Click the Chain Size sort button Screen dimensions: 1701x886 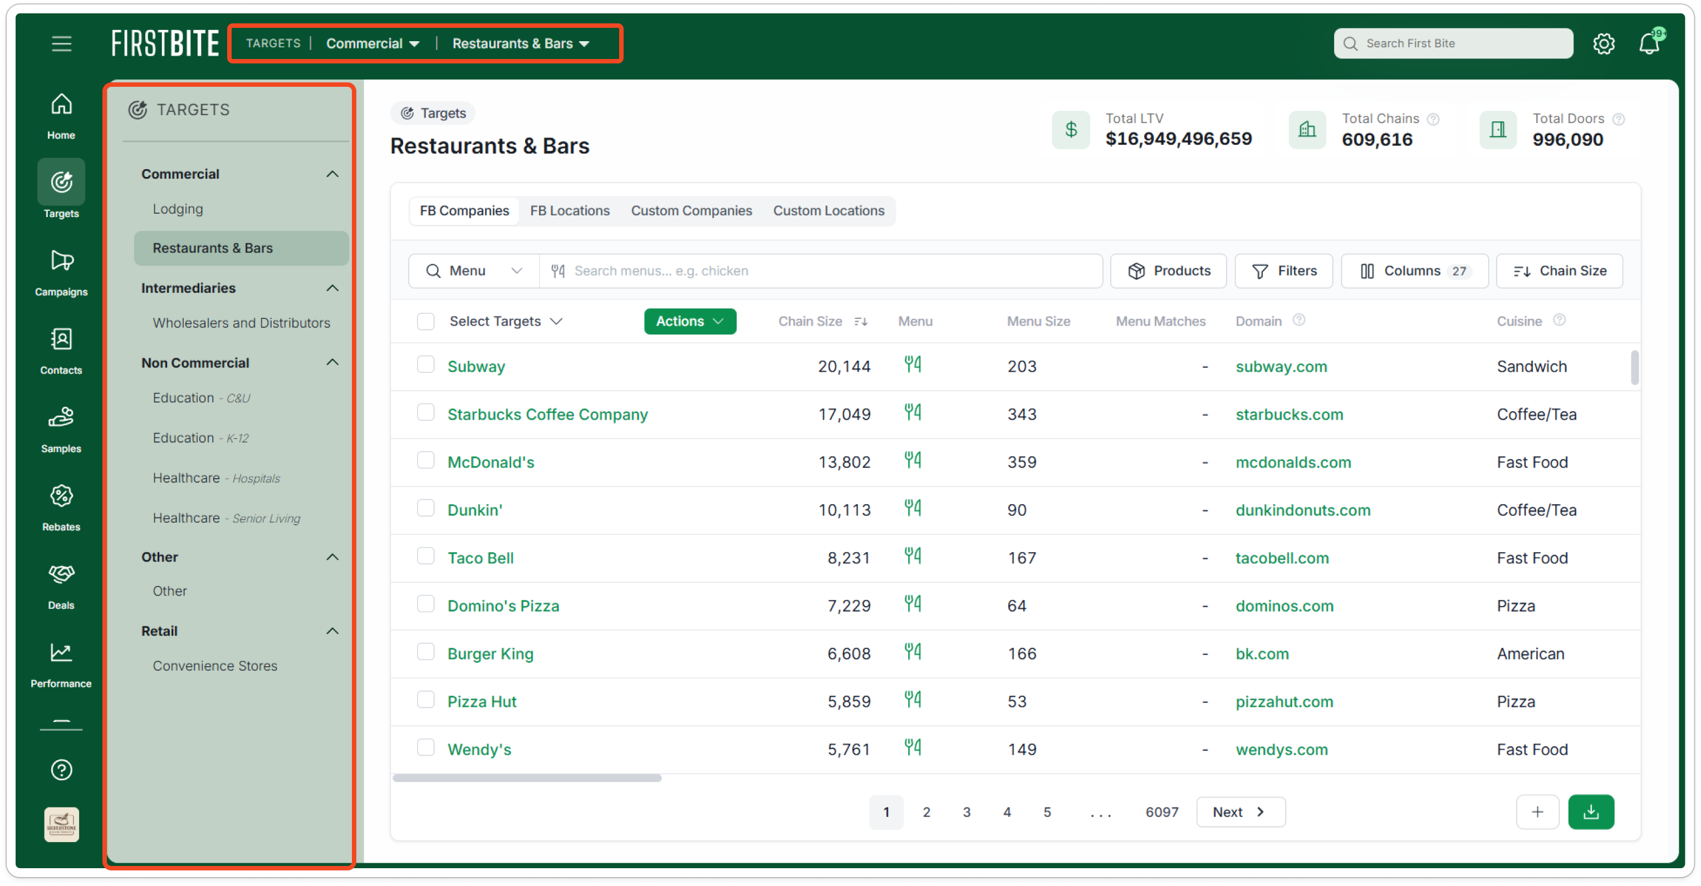click(1559, 272)
